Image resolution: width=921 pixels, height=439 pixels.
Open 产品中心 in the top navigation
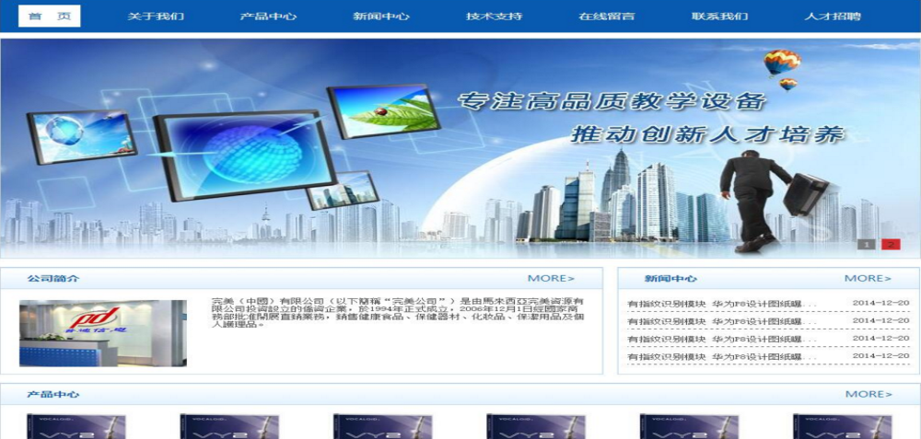pyautogui.click(x=268, y=16)
